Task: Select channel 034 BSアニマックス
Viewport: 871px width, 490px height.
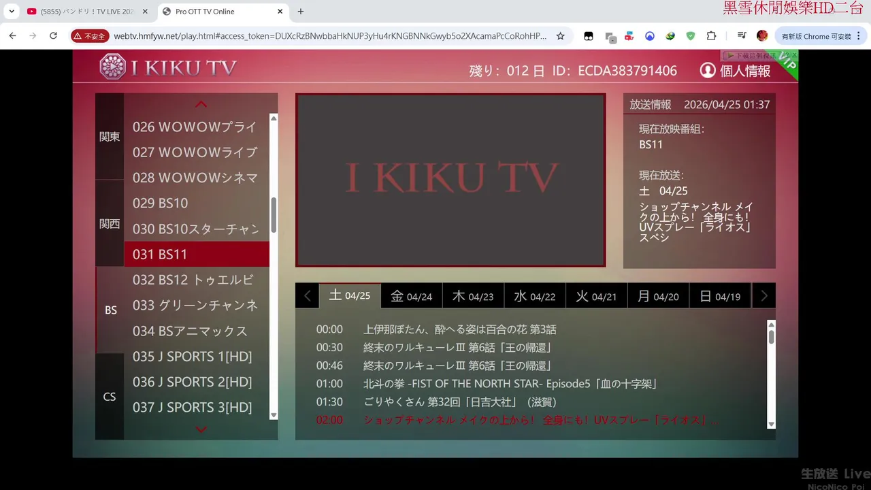Action: point(197,331)
